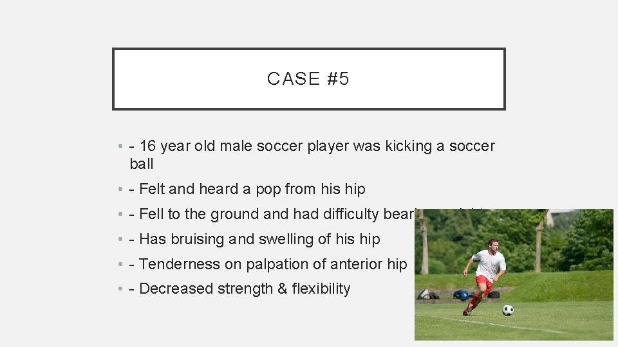The height and width of the screenshot is (347, 618).
Task: Click the '16 year old male soccer player' line
Action: click(312, 146)
